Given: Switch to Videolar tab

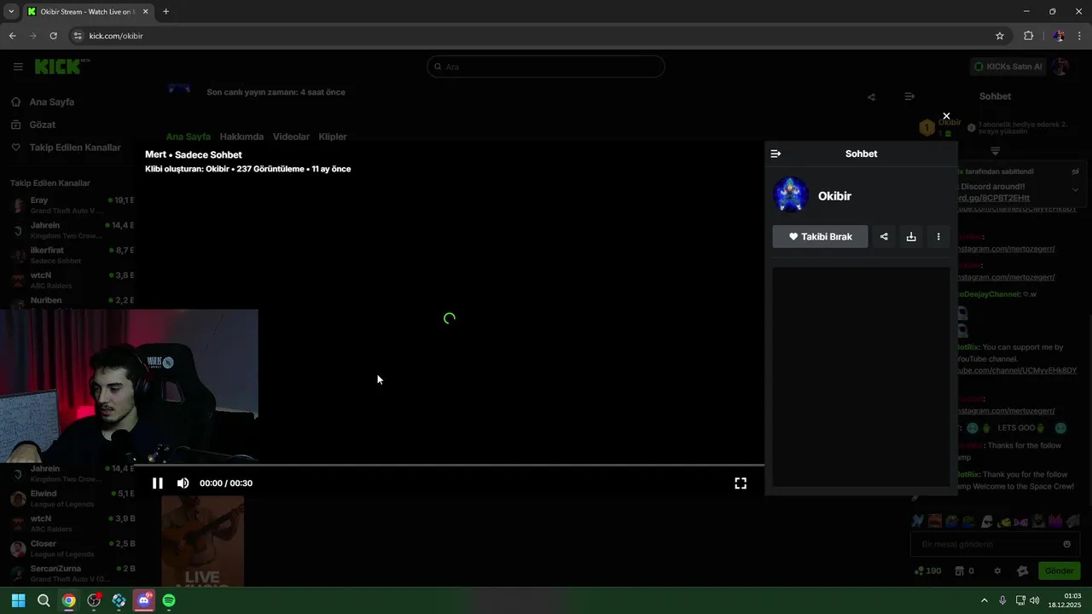Looking at the screenshot, I should pos(291,136).
